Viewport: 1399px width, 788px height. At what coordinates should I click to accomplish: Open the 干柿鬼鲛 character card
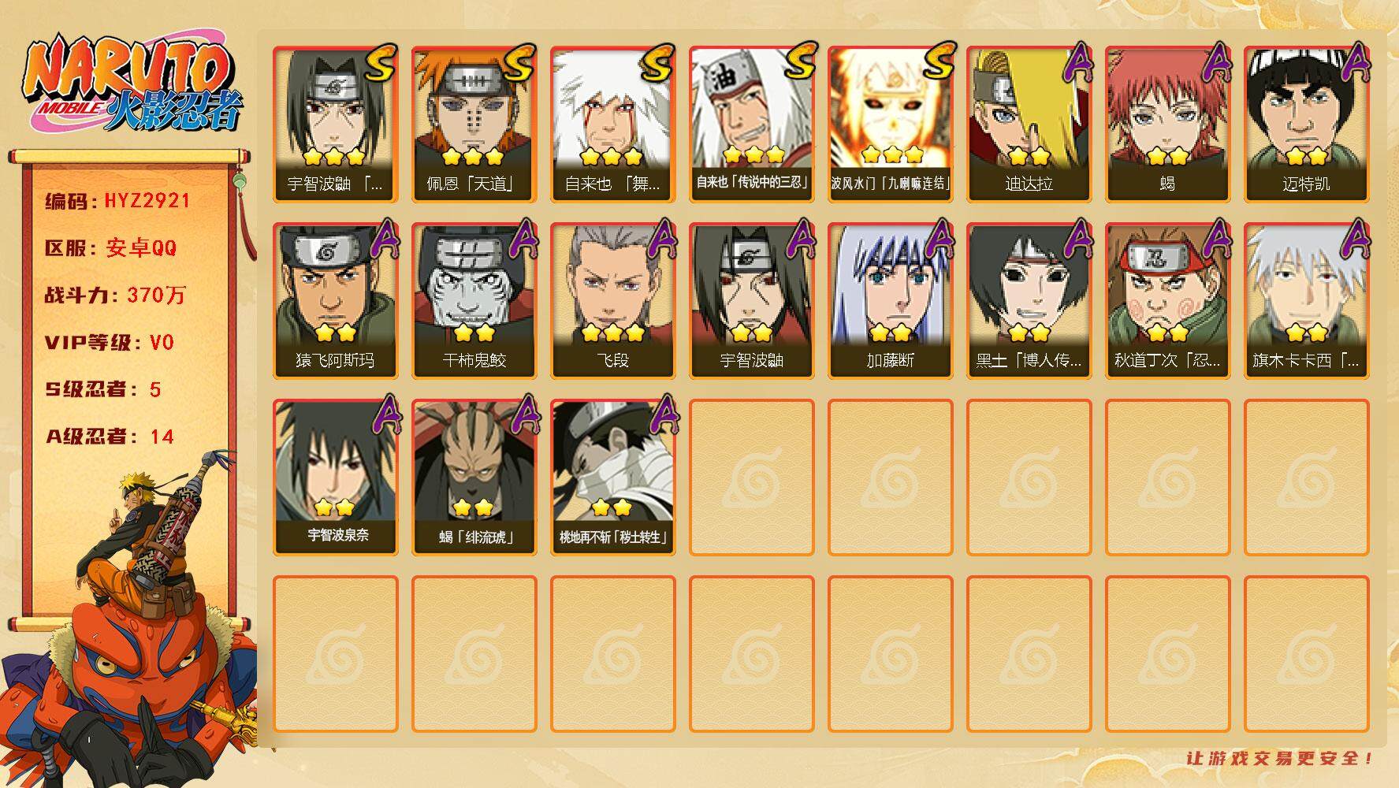474,301
